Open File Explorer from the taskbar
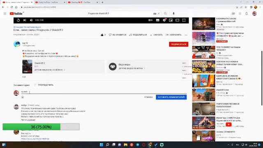This screenshot has width=263, height=148. click(125, 145)
